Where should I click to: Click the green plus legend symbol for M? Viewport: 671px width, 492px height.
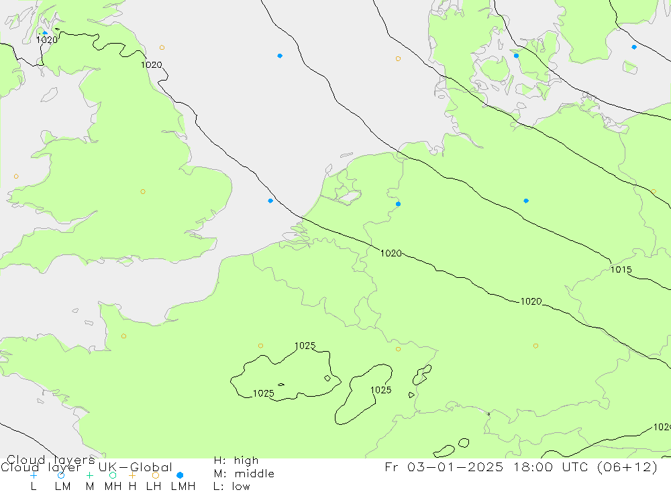point(89,475)
